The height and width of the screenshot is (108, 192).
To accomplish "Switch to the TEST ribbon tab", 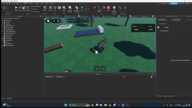I will point(42,4).
